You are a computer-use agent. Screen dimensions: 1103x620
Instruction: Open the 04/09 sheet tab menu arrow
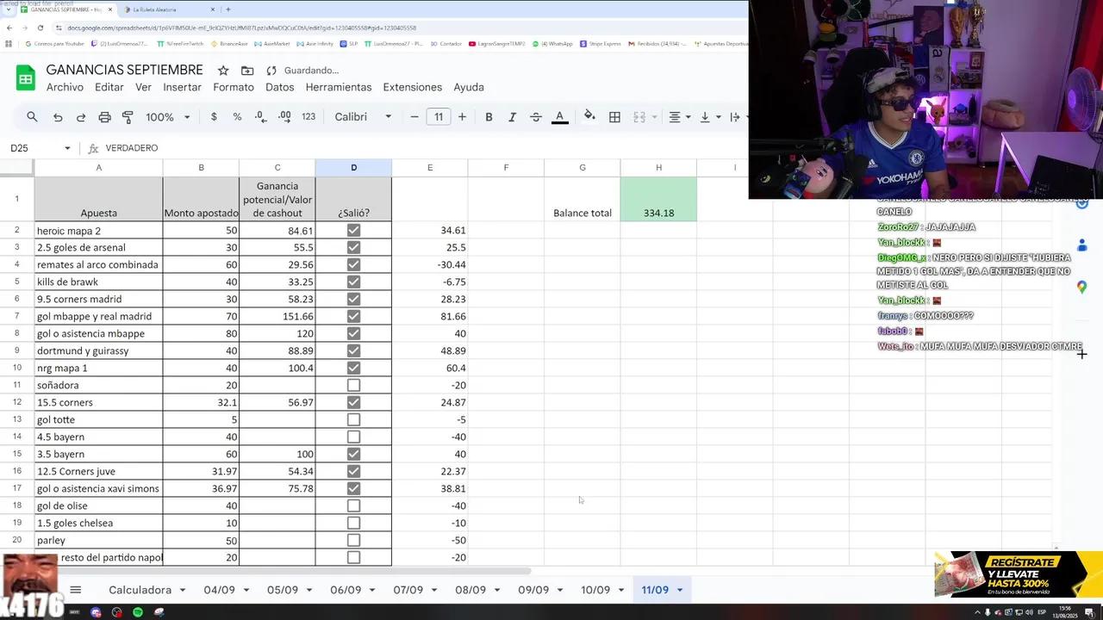point(246,590)
